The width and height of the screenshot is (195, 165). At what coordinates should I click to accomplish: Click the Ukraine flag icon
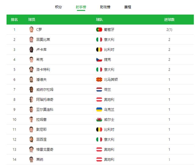coord(99,109)
